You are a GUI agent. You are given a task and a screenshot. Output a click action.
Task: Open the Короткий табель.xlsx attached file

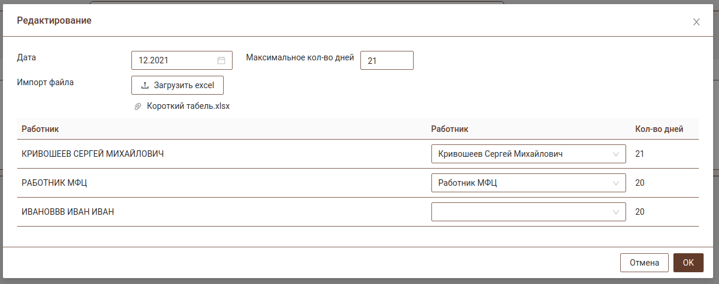coord(188,106)
